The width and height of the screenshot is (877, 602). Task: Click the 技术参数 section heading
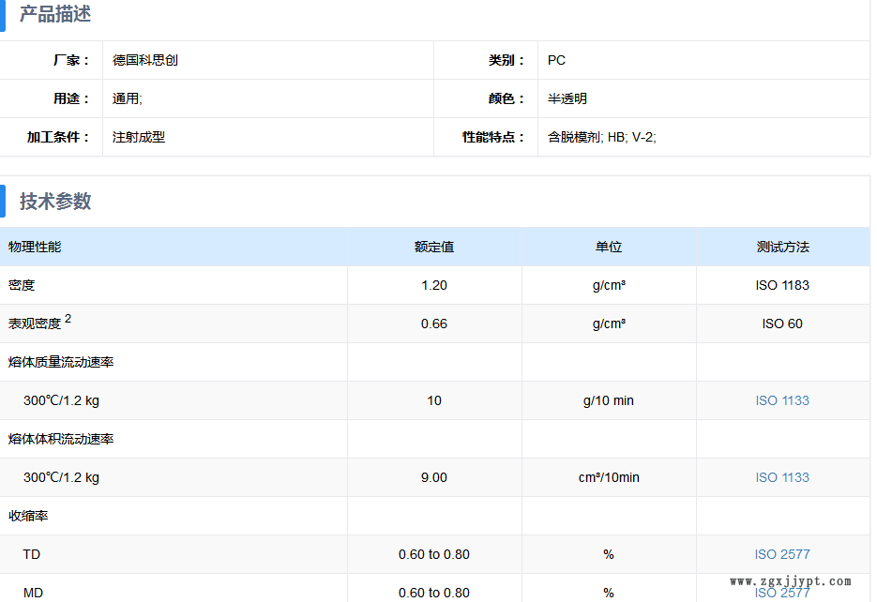tap(55, 202)
